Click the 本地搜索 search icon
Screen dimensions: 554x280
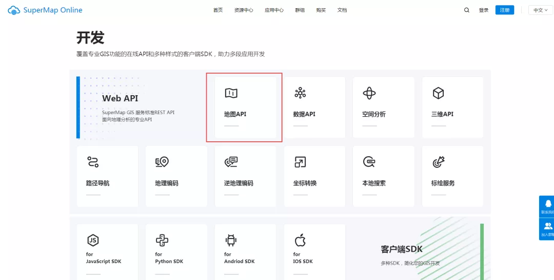coord(369,162)
